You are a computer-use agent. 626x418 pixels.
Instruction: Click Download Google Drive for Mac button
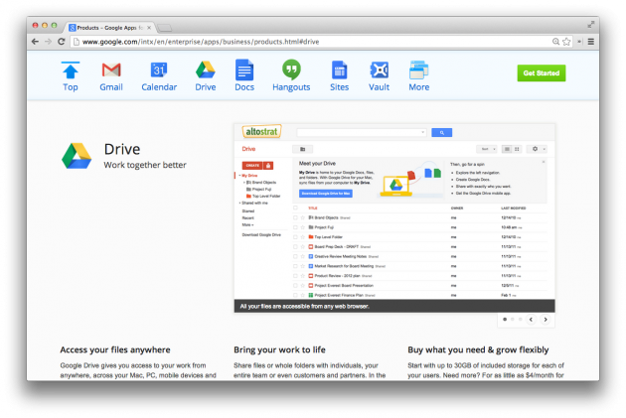[326, 194]
